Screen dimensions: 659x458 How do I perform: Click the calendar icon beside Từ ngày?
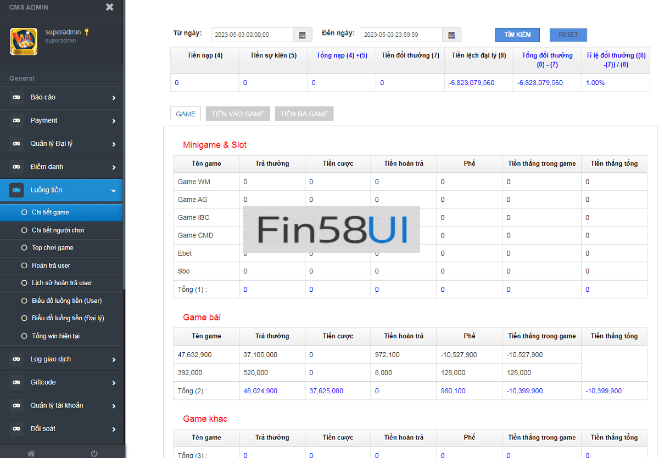[302, 35]
